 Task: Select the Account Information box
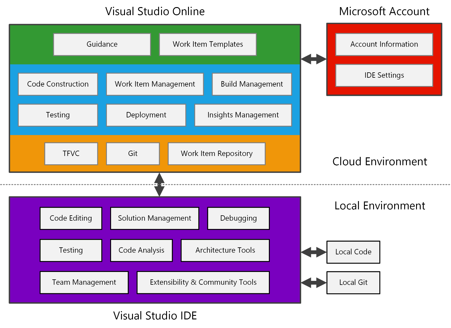pyautogui.click(x=384, y=44)
